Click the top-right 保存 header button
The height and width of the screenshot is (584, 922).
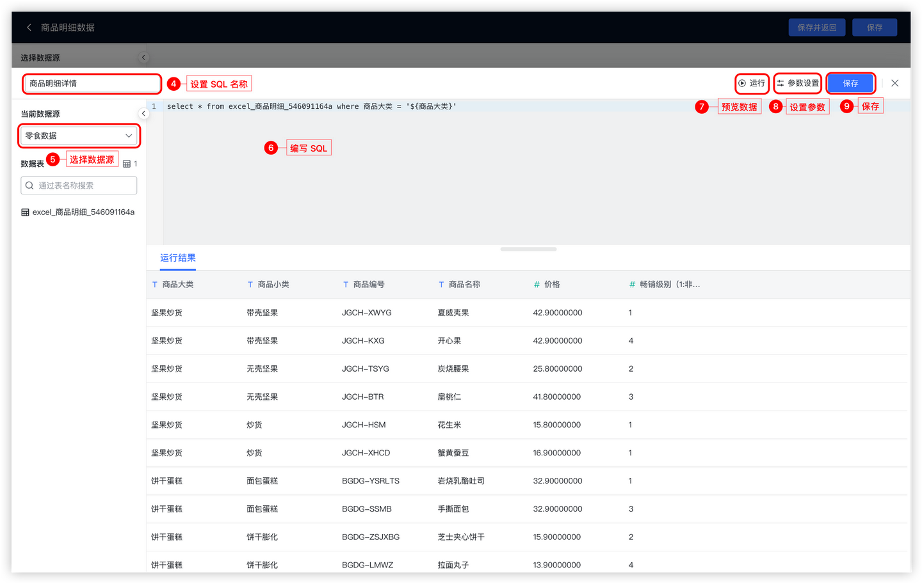(x=875, y=28)
